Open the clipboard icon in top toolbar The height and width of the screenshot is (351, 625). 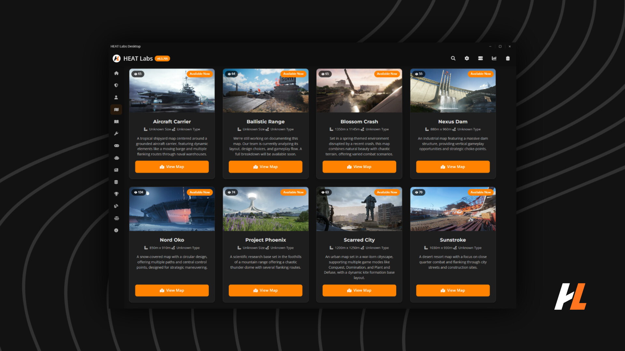point(508,58)
